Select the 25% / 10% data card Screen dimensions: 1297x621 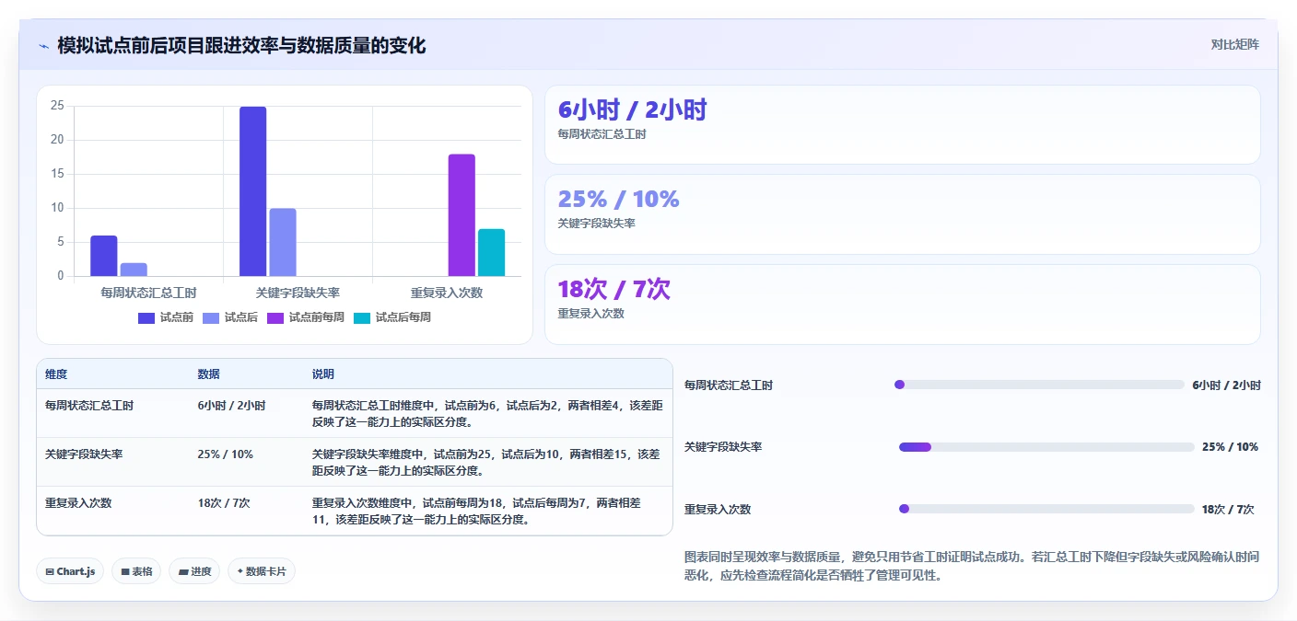coord(903,214)
